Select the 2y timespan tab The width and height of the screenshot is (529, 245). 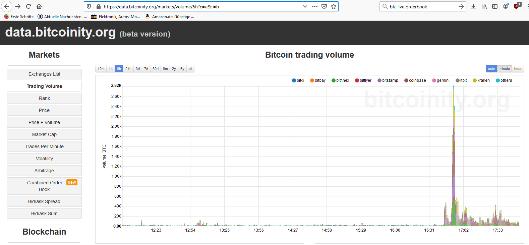click(x=174, y=69)
